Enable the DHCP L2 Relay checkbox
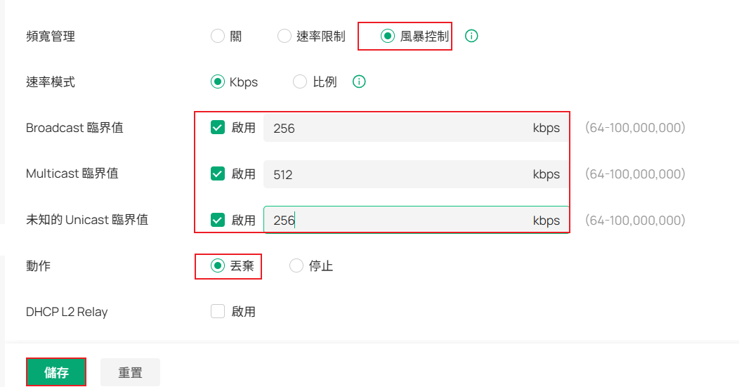The height and width of the screenshot is (387, 739). [x=218, y=311]
